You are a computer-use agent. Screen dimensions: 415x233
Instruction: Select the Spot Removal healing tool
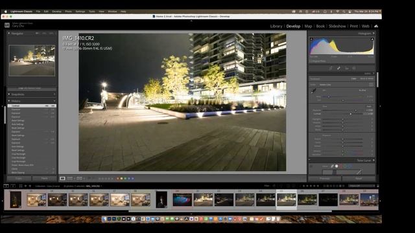[338, 68]
